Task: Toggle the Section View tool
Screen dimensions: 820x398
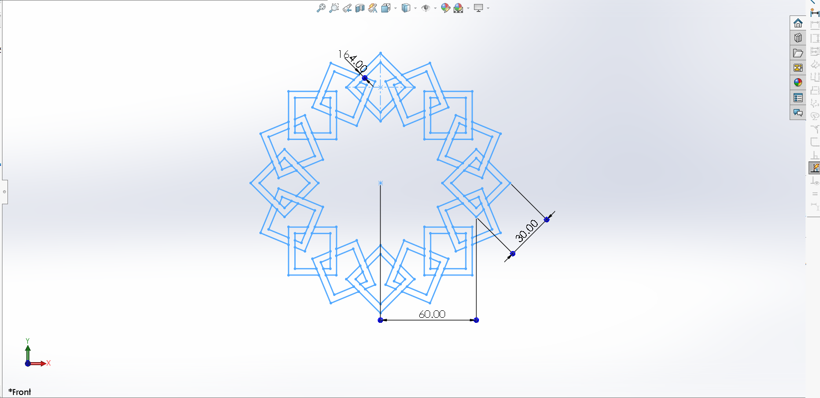Action: point(360,8)
